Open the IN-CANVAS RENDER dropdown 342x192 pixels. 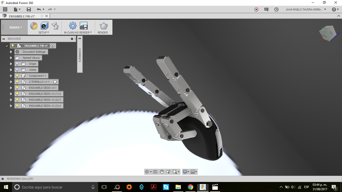(78, 32)
